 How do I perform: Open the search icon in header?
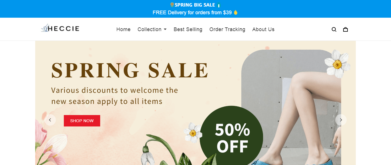334,29
